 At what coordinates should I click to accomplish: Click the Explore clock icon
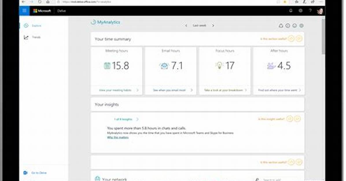coord(26,26)
